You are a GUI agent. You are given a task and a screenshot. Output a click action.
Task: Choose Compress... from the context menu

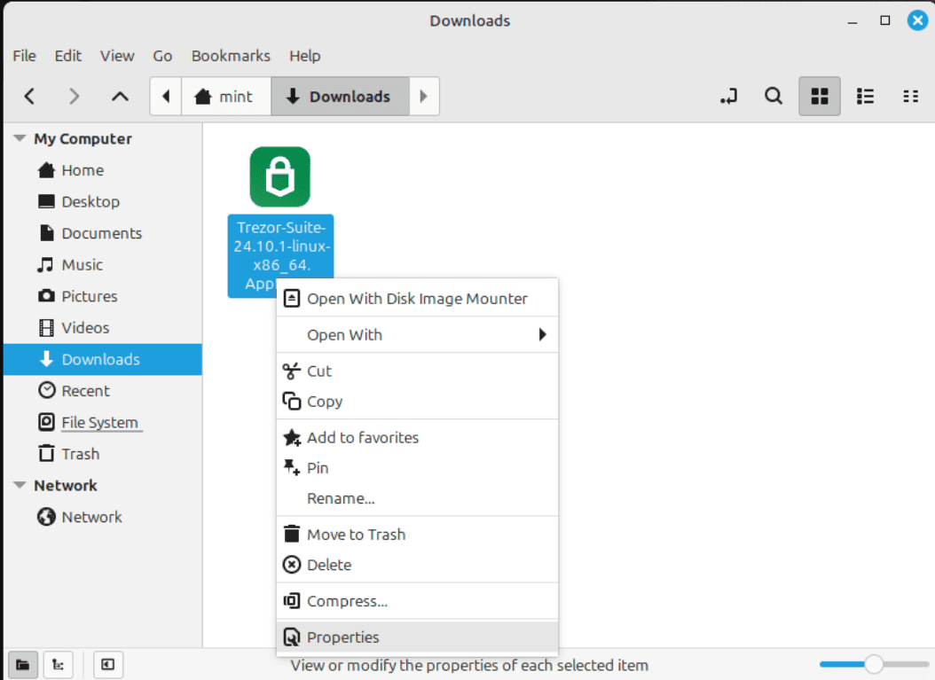click(x=418, y=601)
